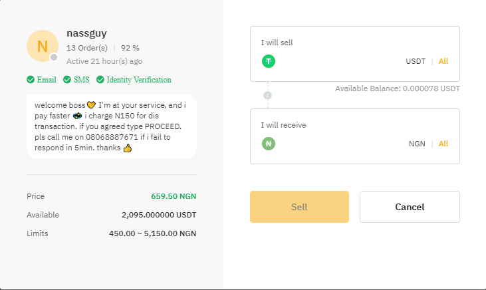Select All in the receive field
The image size is (486, 290).
[443, 144]
